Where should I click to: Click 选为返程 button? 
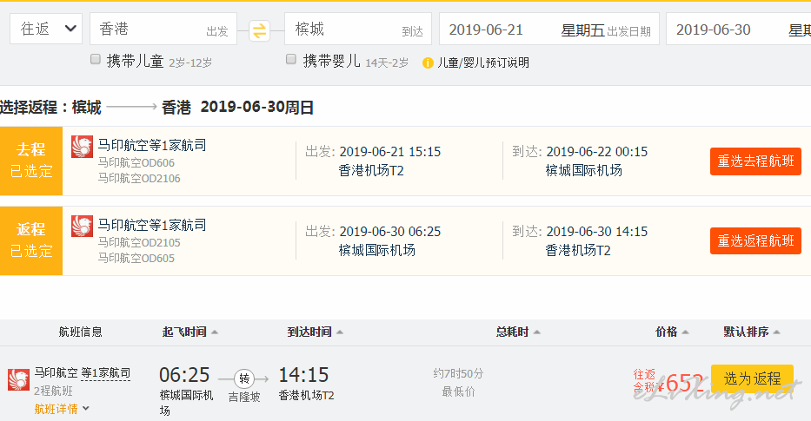752,378
